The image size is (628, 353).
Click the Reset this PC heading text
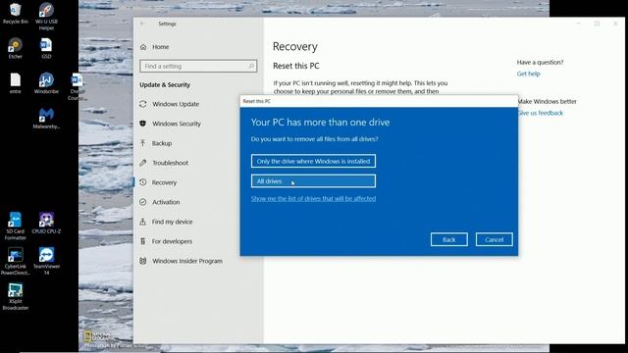(296, 66)
